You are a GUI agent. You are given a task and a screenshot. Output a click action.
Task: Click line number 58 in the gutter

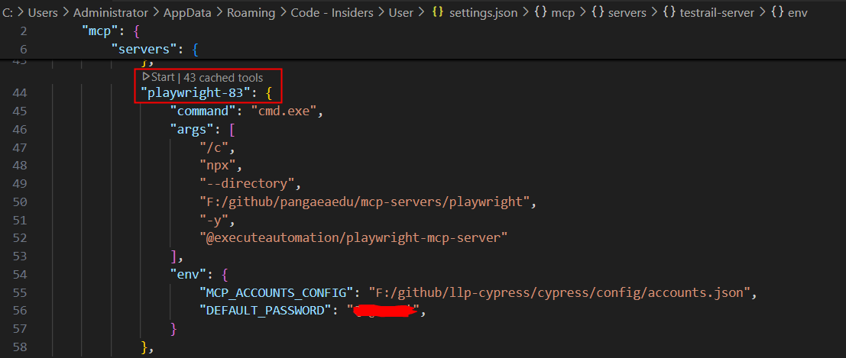pyautogui.click(x=19, y=347)
